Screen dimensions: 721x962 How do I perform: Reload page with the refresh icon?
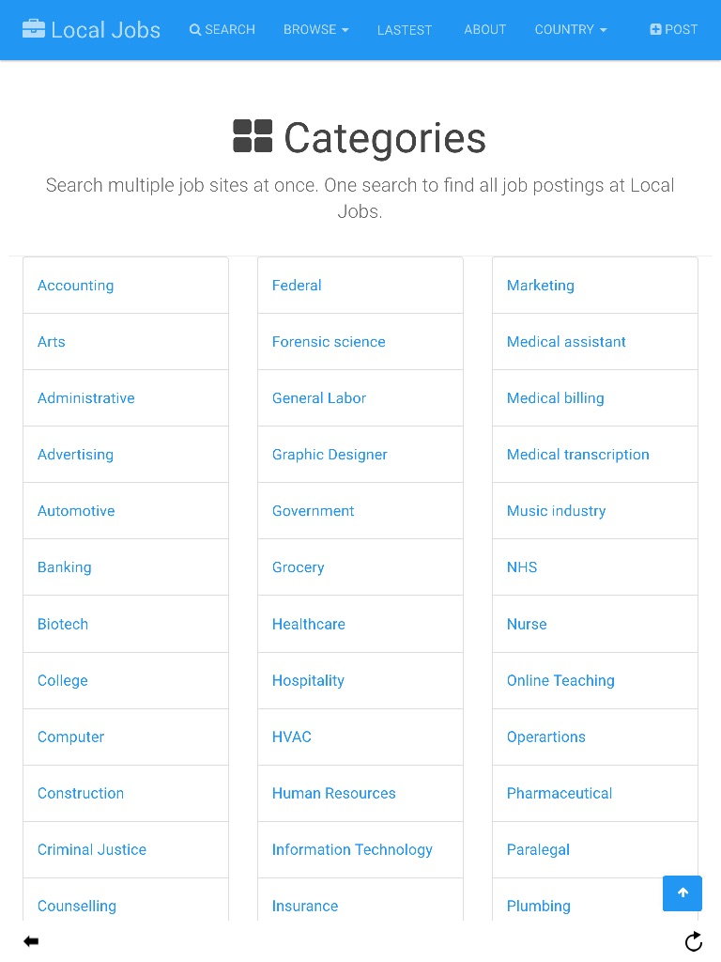pos(694,941)
